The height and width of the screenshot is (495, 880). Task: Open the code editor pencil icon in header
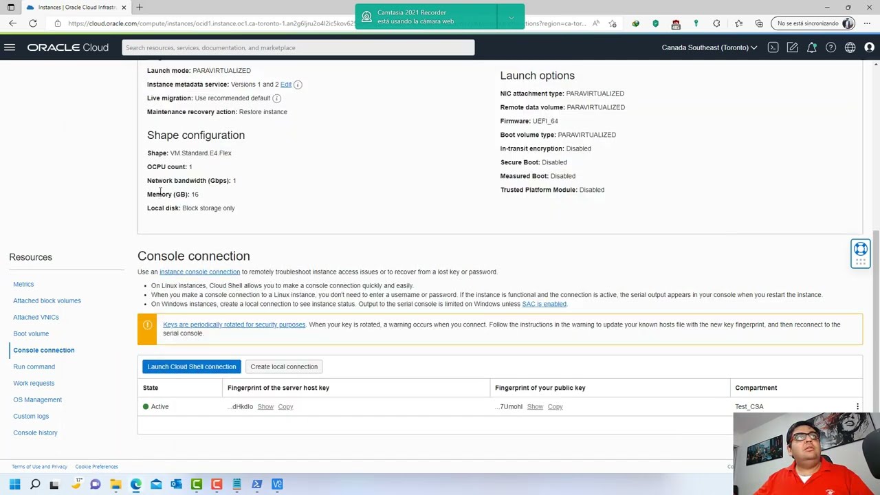pos(793,47)
